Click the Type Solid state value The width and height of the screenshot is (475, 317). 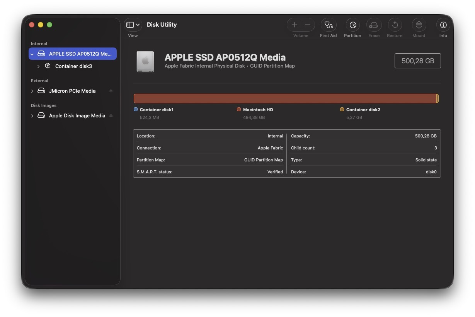426,160
